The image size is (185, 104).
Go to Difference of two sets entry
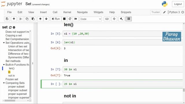pos(18,54)
